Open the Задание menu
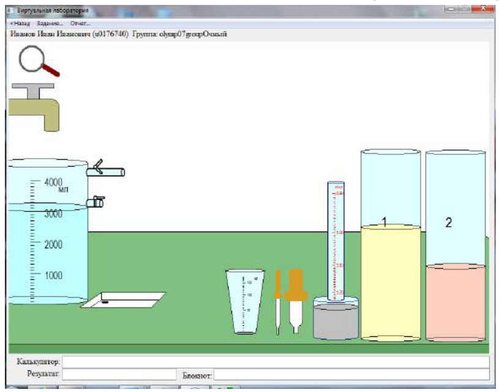Screen dimensions: 499x392 point(50,23)
